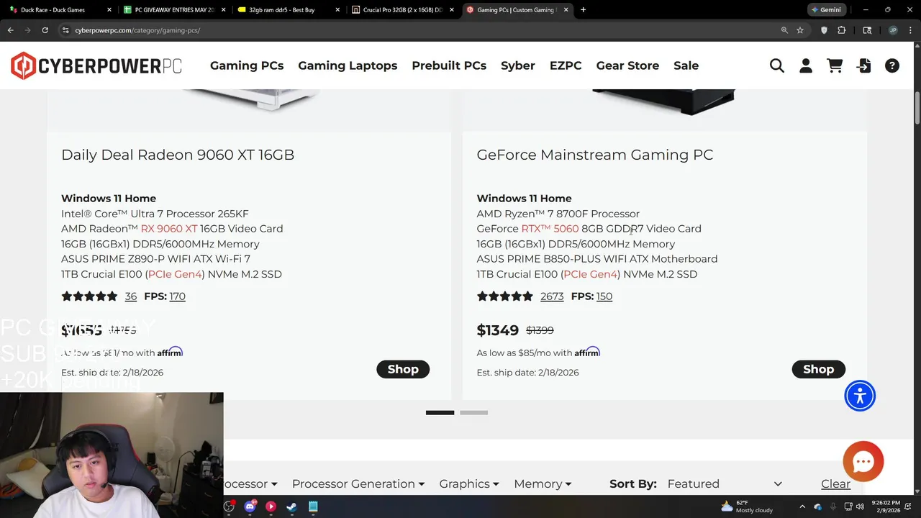Open the site search magnifier icon
The width and height of the screenshot is (921, 518).
point(777,65)
